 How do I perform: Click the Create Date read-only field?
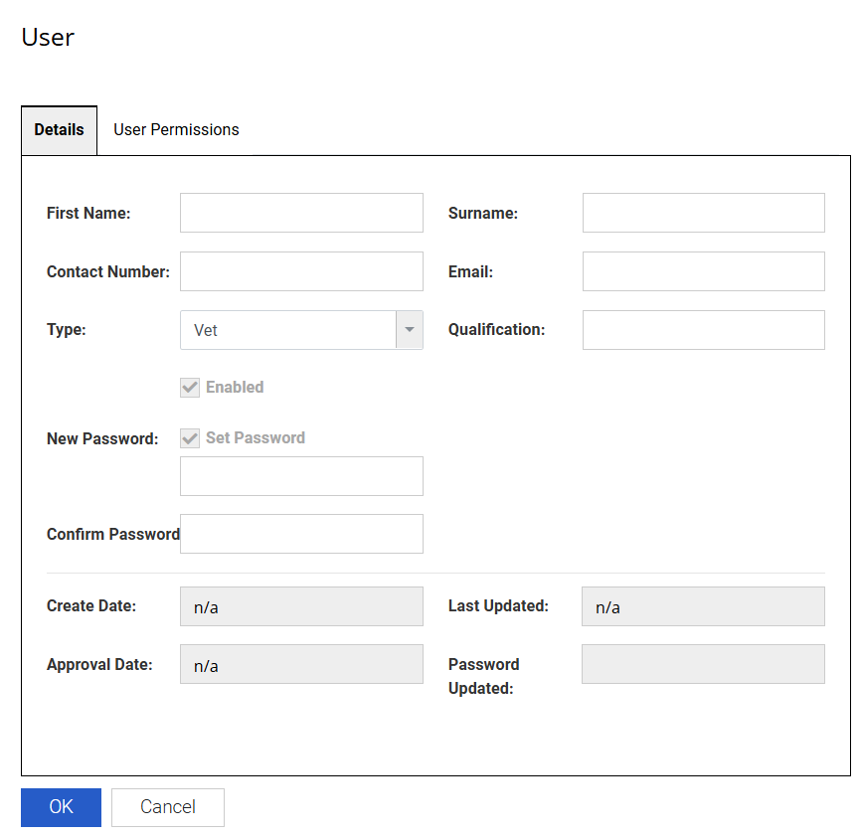coord(301,606)
